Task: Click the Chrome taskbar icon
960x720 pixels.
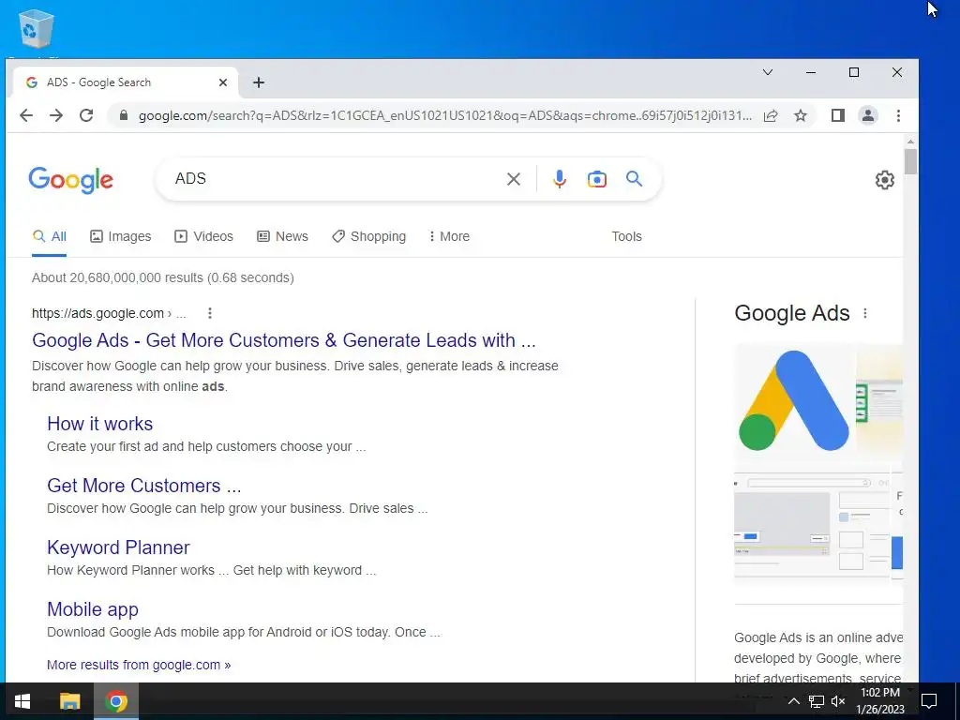Action: point(116,701)
